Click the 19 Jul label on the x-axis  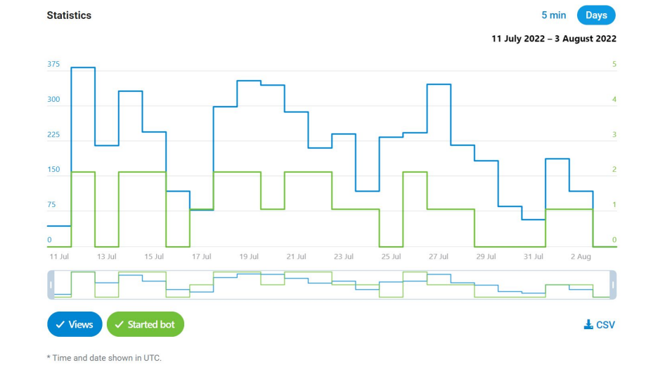point(249,257)
